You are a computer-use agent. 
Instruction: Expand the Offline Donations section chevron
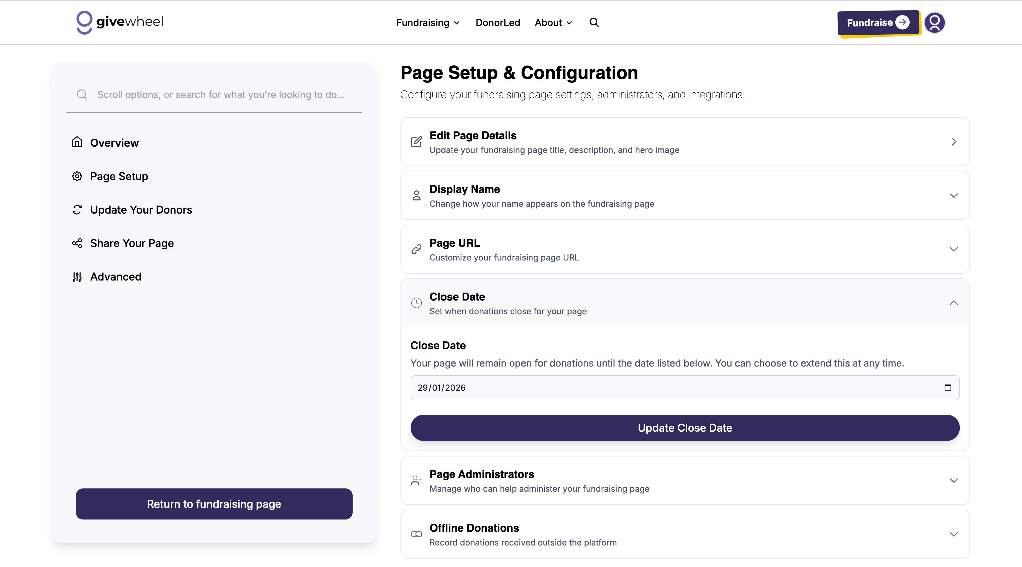pos(953,534)
